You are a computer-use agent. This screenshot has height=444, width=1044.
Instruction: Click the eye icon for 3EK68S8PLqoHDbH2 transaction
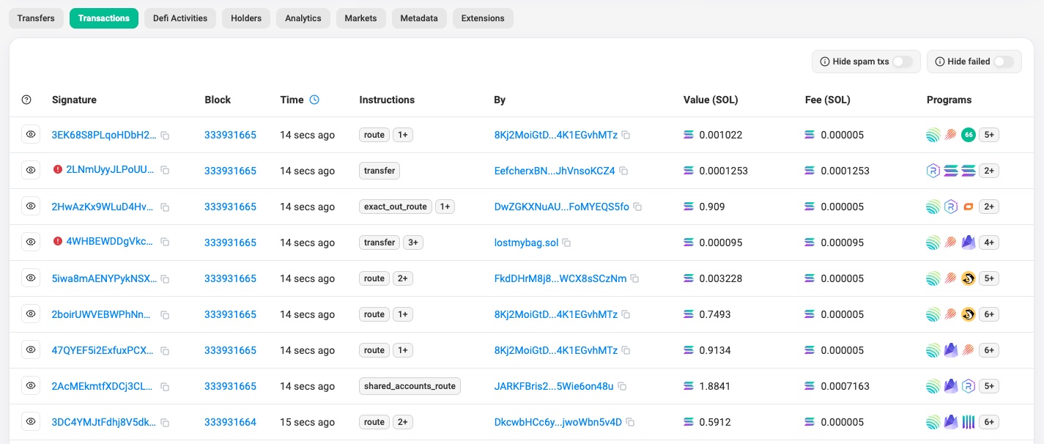(31, 135)
